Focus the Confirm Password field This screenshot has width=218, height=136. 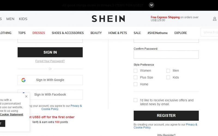(x=166, y=55)
